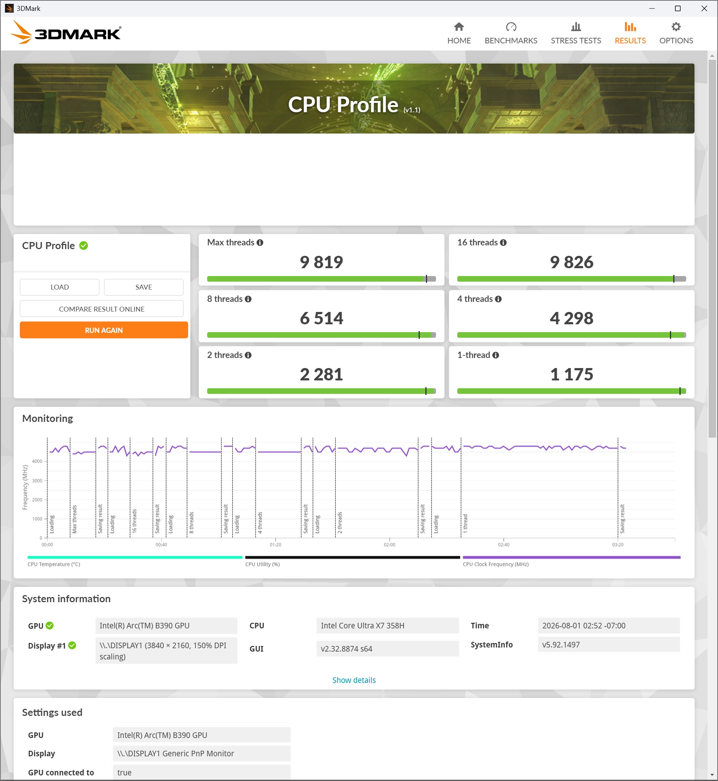The height and width of the screenshot is (781, 718).
Task: Click Settings used GPU value field
Action: (202, 735)
